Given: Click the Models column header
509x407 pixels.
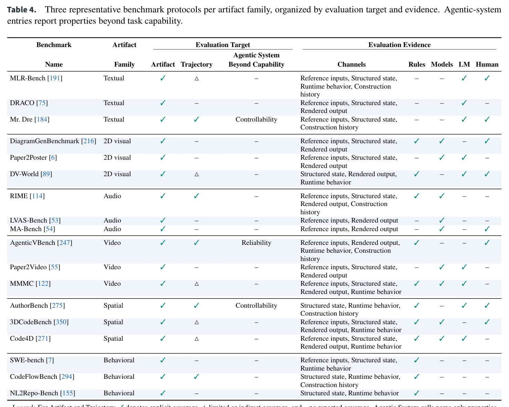Looking at the screenshot, I should click(442, 65).
